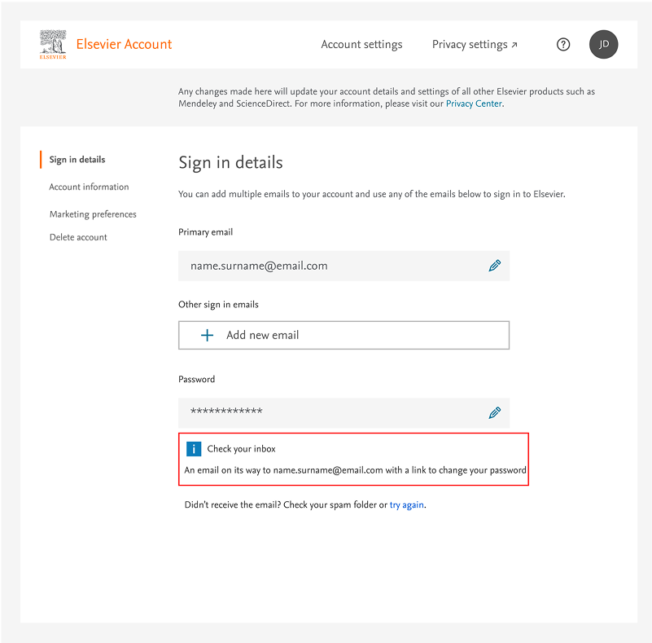This screenshot has width=652, height=643.
Task: Click the Elsevier Account title
Action: coord(124,44)
